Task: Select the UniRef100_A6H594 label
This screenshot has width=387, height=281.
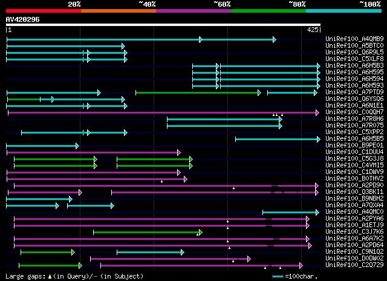Action: pyautogui.click(x=354, y=79)
